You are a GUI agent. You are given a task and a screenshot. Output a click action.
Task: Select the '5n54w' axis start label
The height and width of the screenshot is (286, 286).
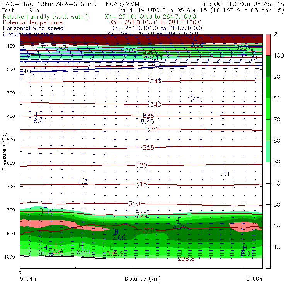coord(28,279)
